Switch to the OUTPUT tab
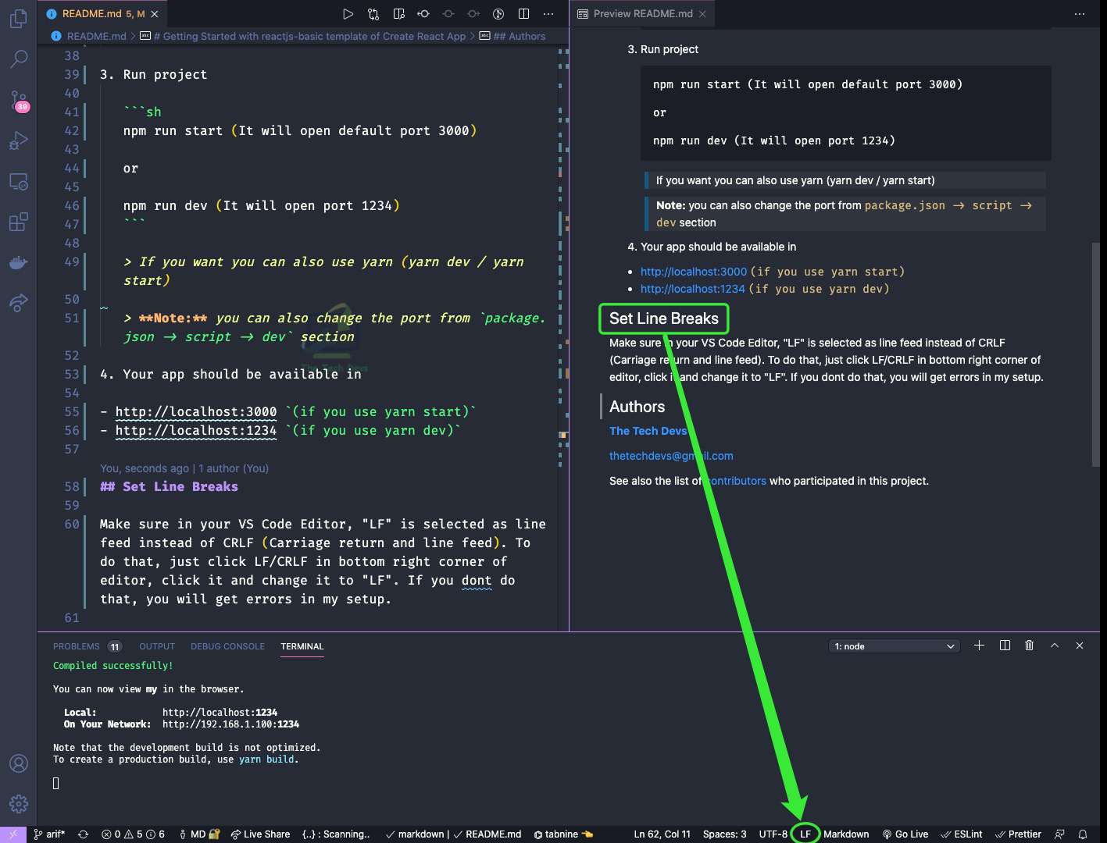The image size is (1107, 843). [157, 646]
